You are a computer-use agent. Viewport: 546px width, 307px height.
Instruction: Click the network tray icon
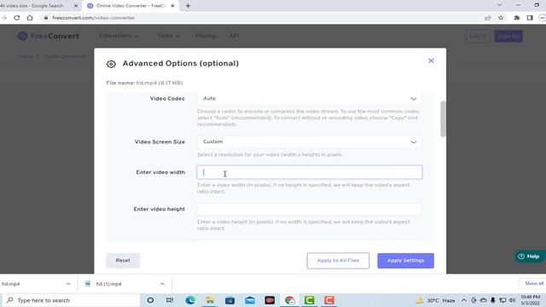click(502, 300)
